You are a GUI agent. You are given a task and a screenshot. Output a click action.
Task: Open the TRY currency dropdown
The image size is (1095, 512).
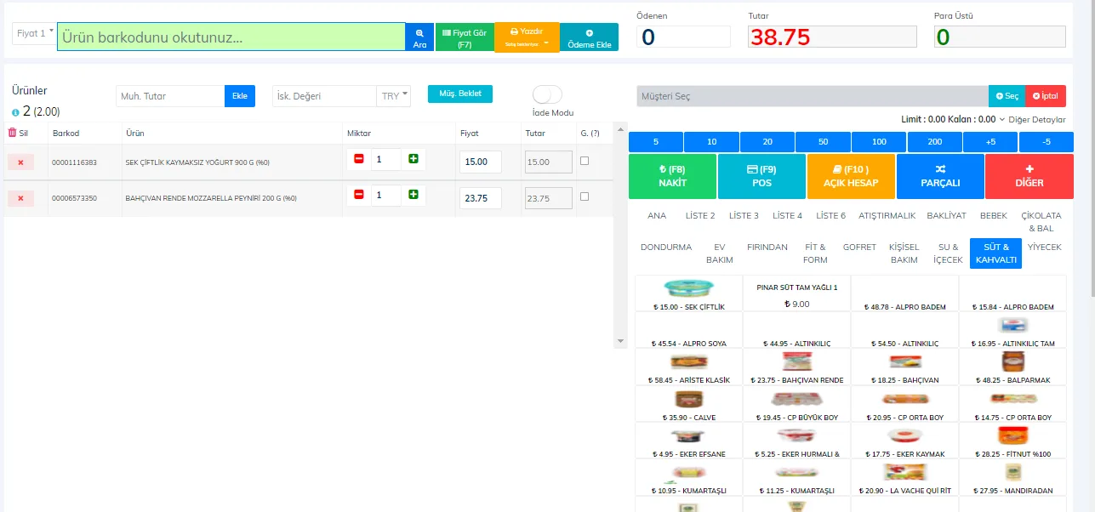(394, 96)
